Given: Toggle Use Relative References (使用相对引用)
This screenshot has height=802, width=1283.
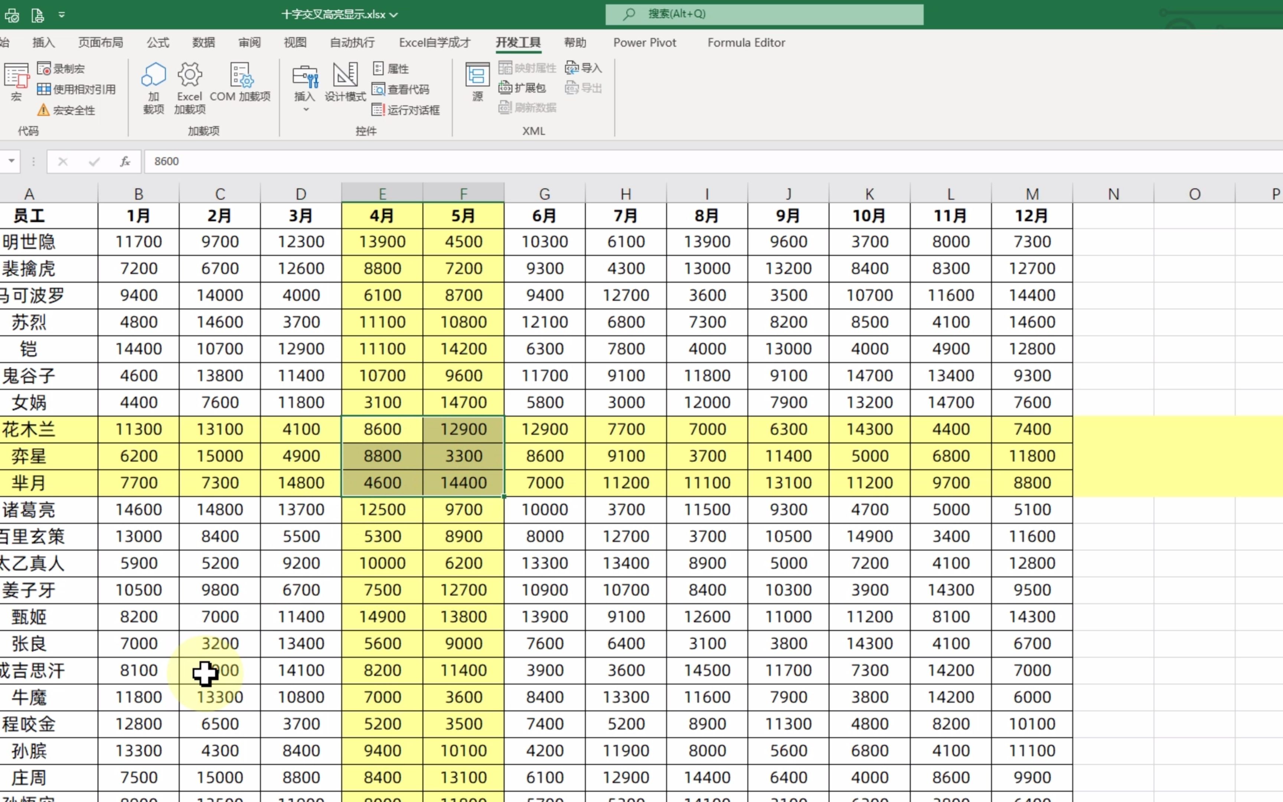Looking at the screenshot, I should point(76,89).
